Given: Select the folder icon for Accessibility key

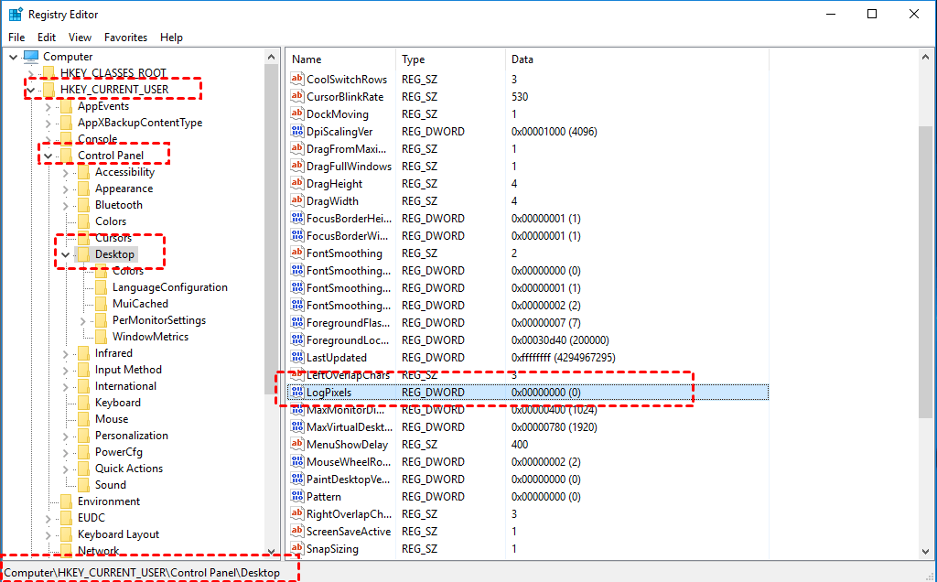Looking at the screenshot, I should pyautogui.click(x=83, y=172).
